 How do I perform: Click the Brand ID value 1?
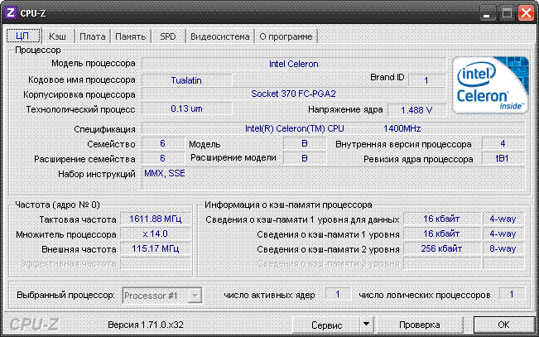click(426, 80)
